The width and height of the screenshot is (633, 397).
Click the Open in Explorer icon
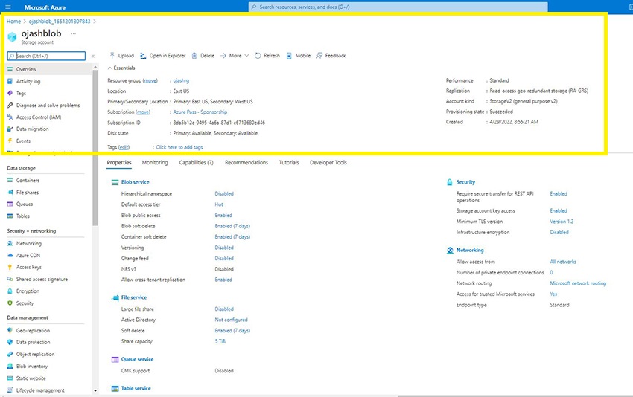point(143,56)
